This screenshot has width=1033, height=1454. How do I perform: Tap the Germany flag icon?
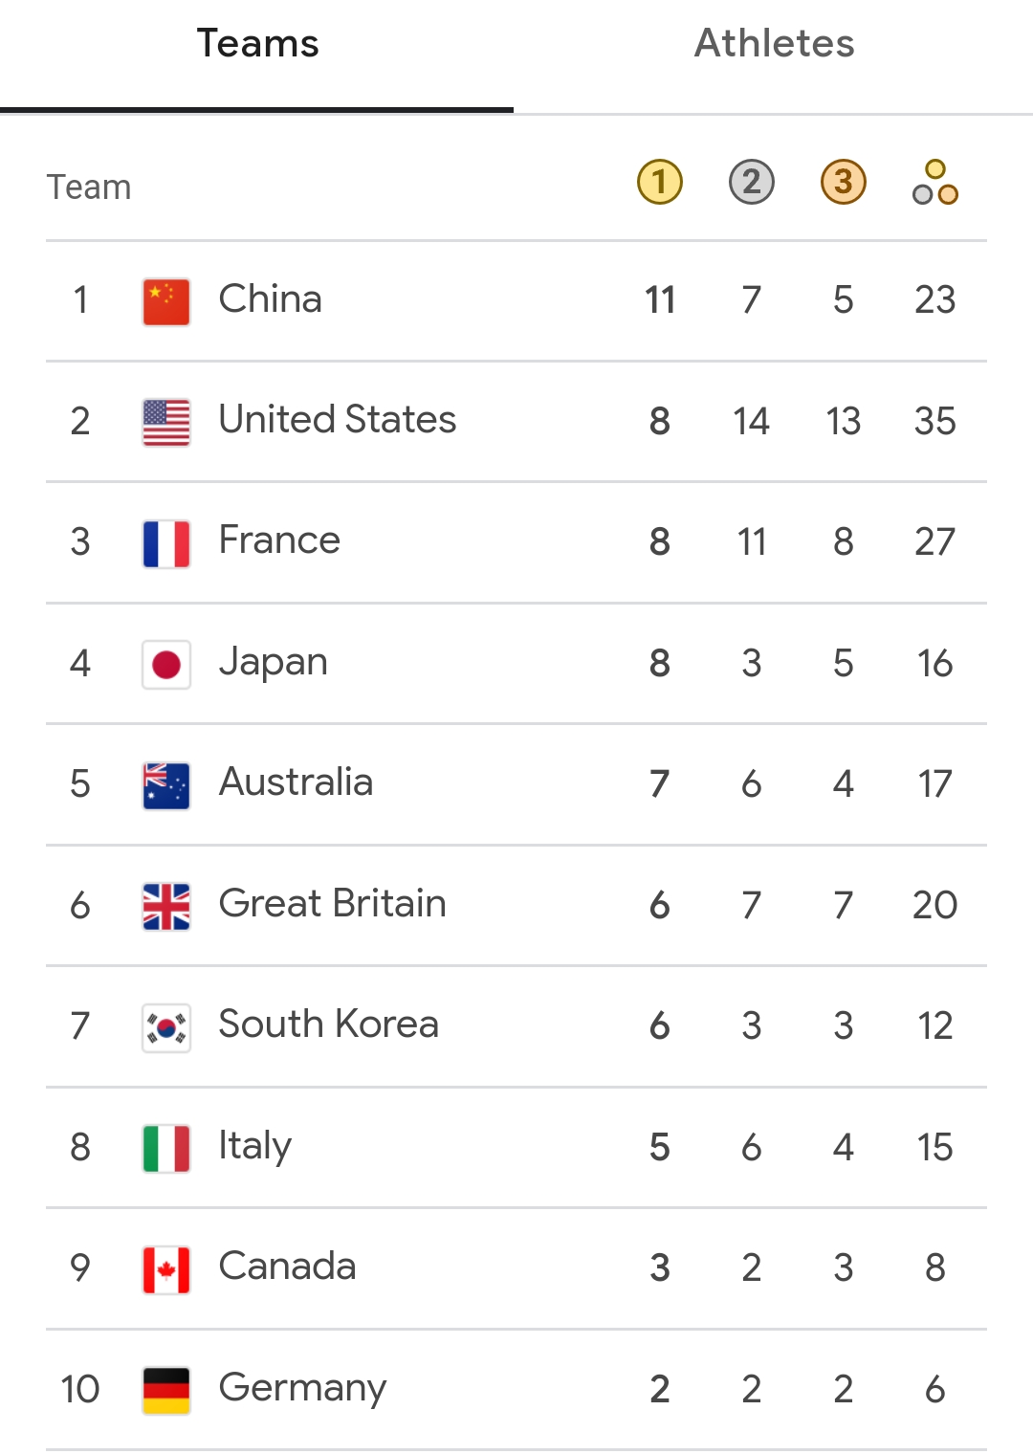(166, 1390)
